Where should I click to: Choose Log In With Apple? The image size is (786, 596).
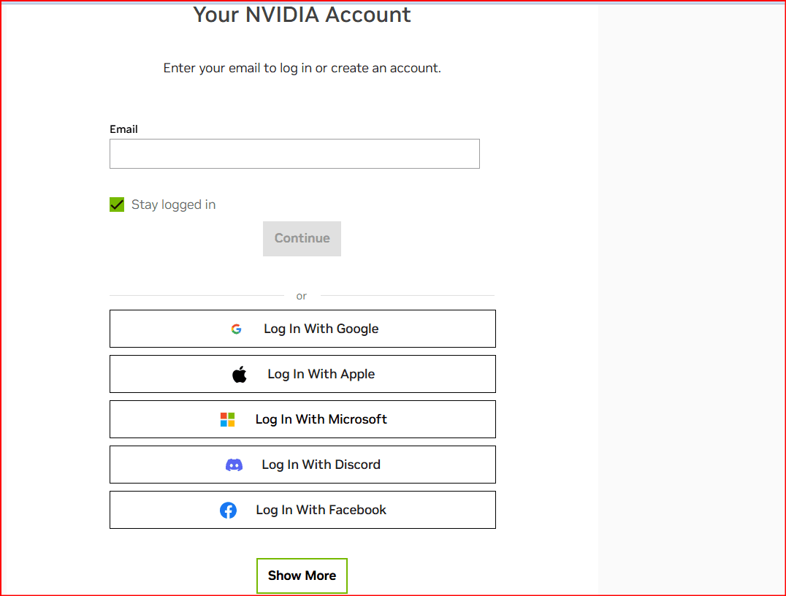(x=302, y=374)
